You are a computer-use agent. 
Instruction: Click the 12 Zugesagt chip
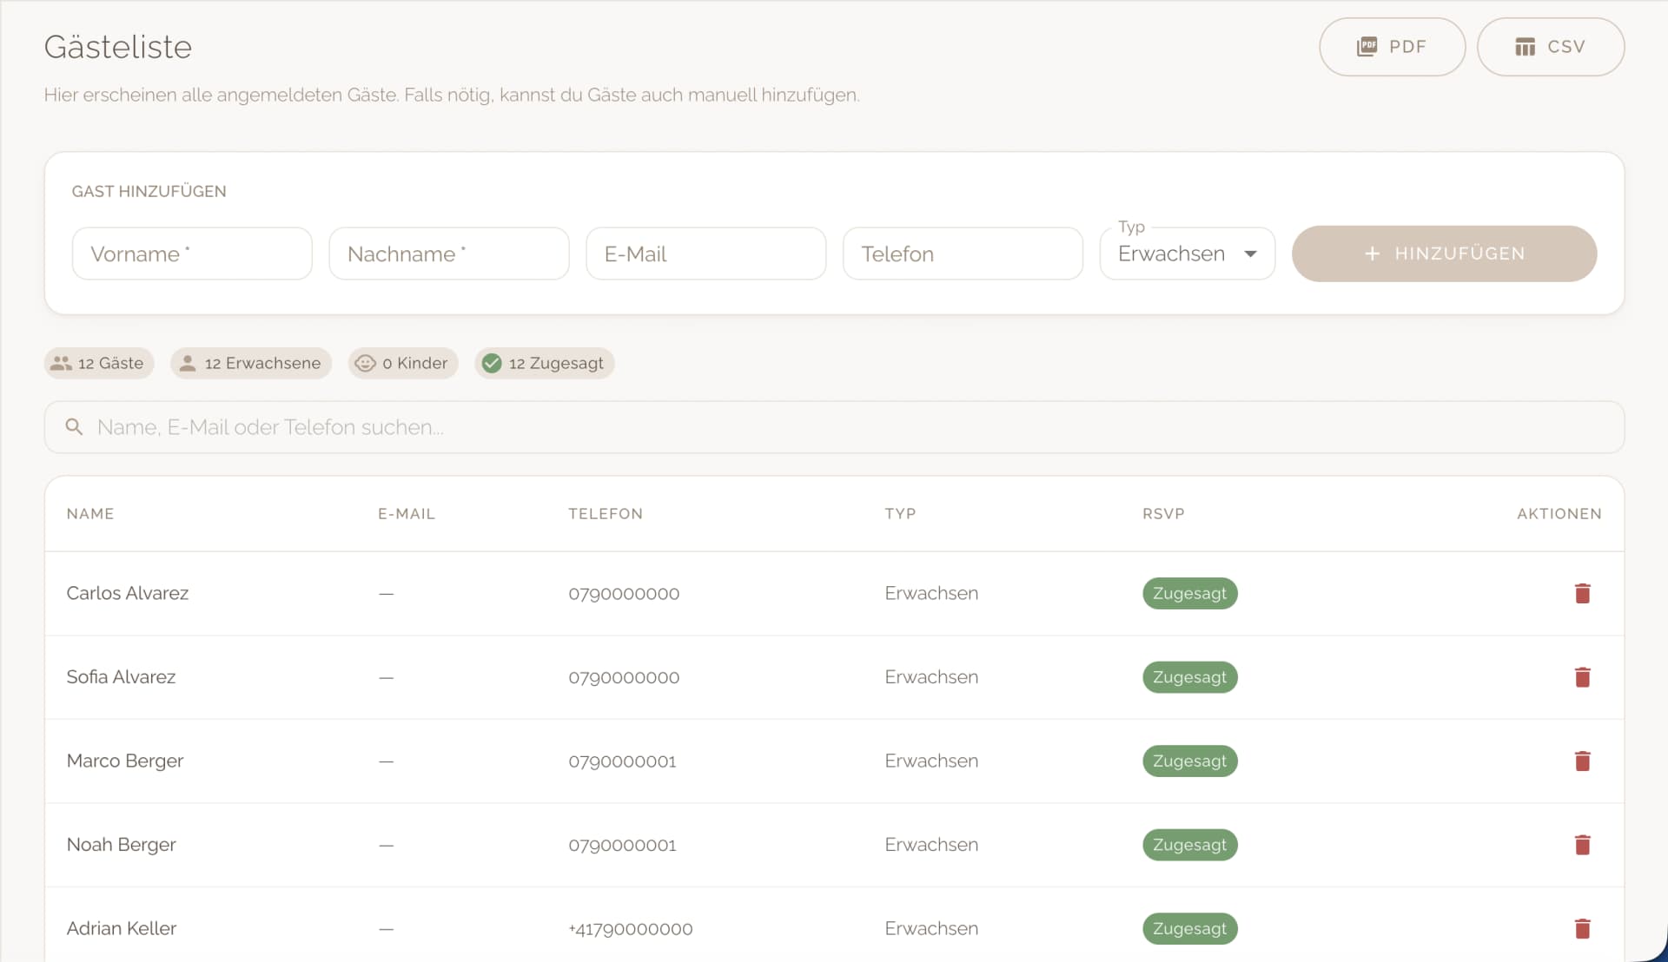tap(545, 363)
